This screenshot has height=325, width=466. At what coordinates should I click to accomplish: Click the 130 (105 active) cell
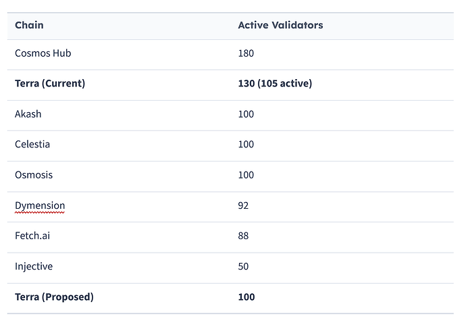(x=275, y=84)
